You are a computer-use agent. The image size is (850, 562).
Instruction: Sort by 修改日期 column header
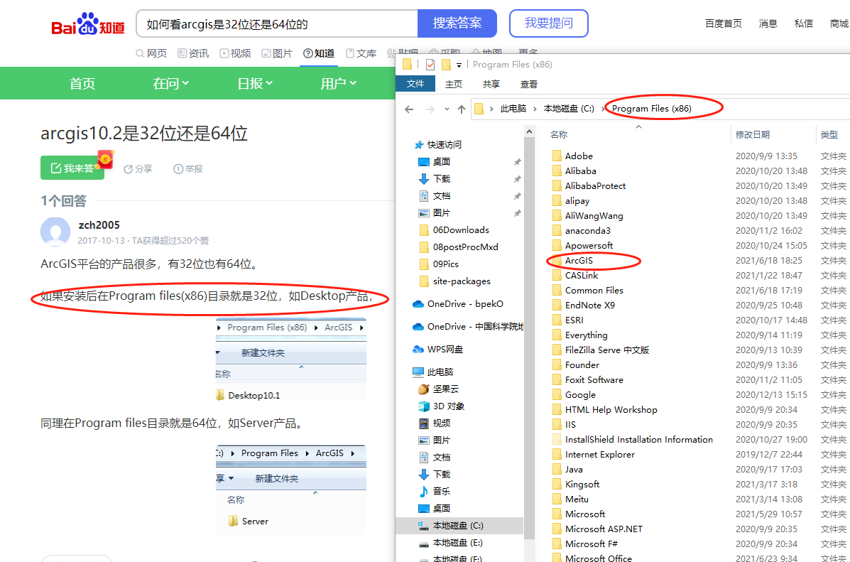(x=753, y=134)
